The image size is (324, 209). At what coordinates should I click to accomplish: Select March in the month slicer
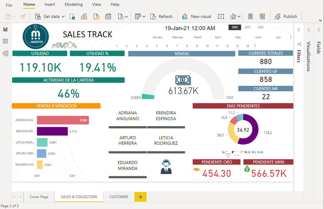click(198, 37)
